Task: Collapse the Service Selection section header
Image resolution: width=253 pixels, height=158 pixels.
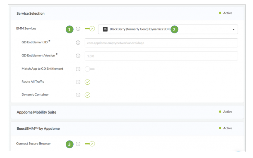Action: coord(127,13)
